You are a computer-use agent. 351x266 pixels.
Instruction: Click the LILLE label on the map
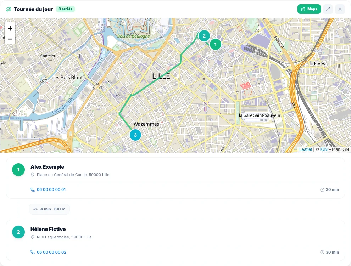[x=161, y=76]
